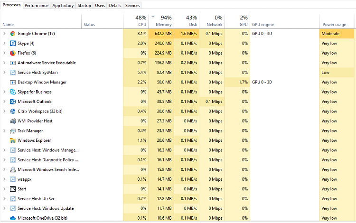Open the Performance tab
Viewport: 356px width, 223px height.
coord(37,5)
